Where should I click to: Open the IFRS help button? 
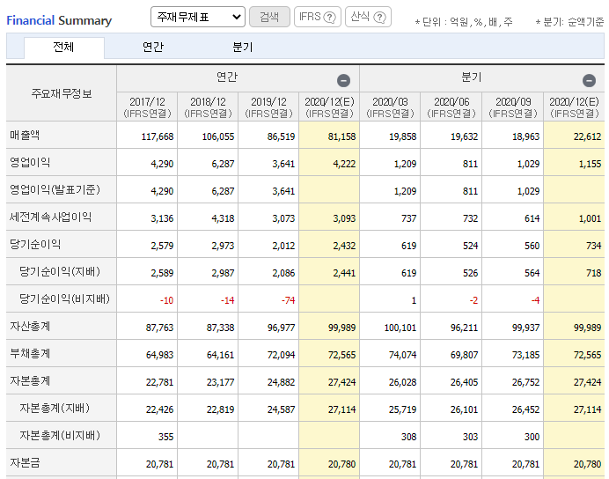318,17
